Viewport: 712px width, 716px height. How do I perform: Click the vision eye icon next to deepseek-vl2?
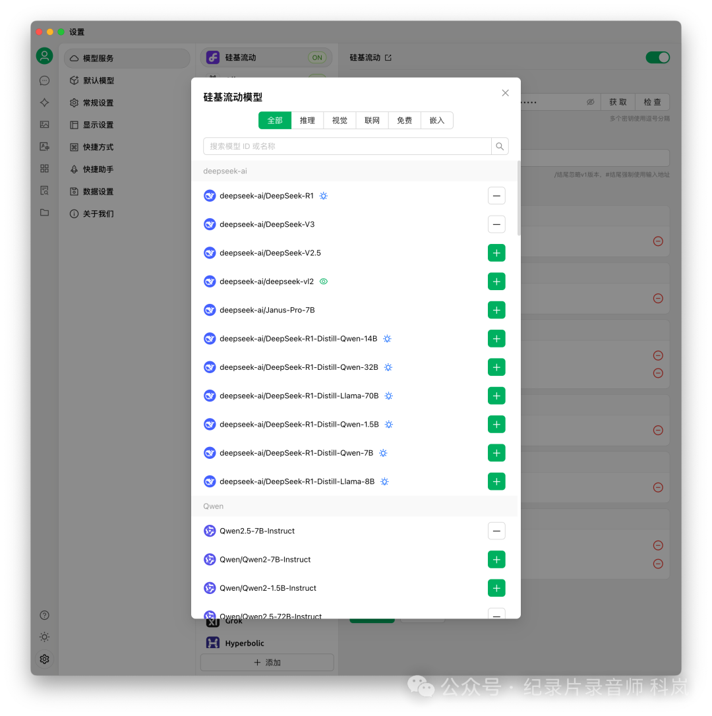(x=324, y=282)
